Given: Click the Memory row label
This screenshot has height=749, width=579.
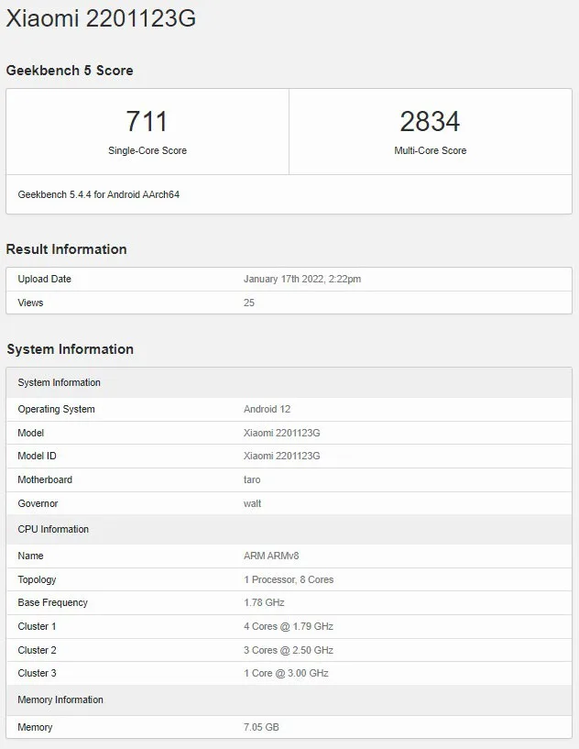Looking at the screenshot, I should [35, 728].
